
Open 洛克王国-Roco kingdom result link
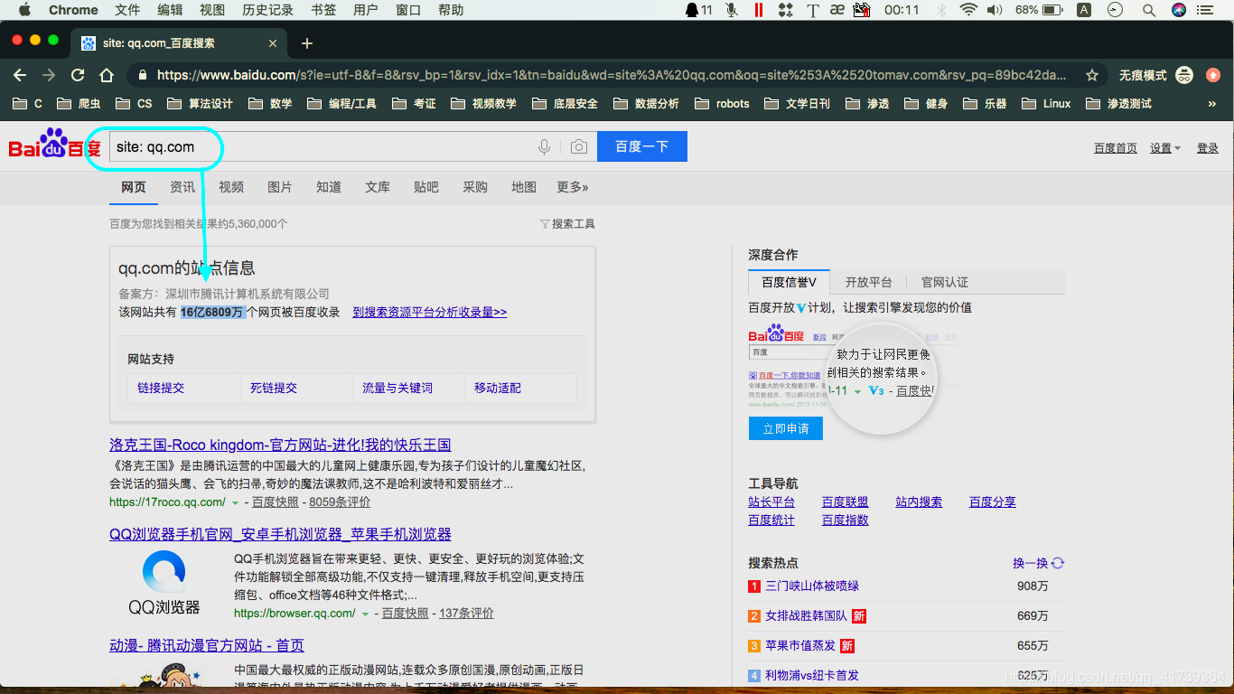pos(280,445)
